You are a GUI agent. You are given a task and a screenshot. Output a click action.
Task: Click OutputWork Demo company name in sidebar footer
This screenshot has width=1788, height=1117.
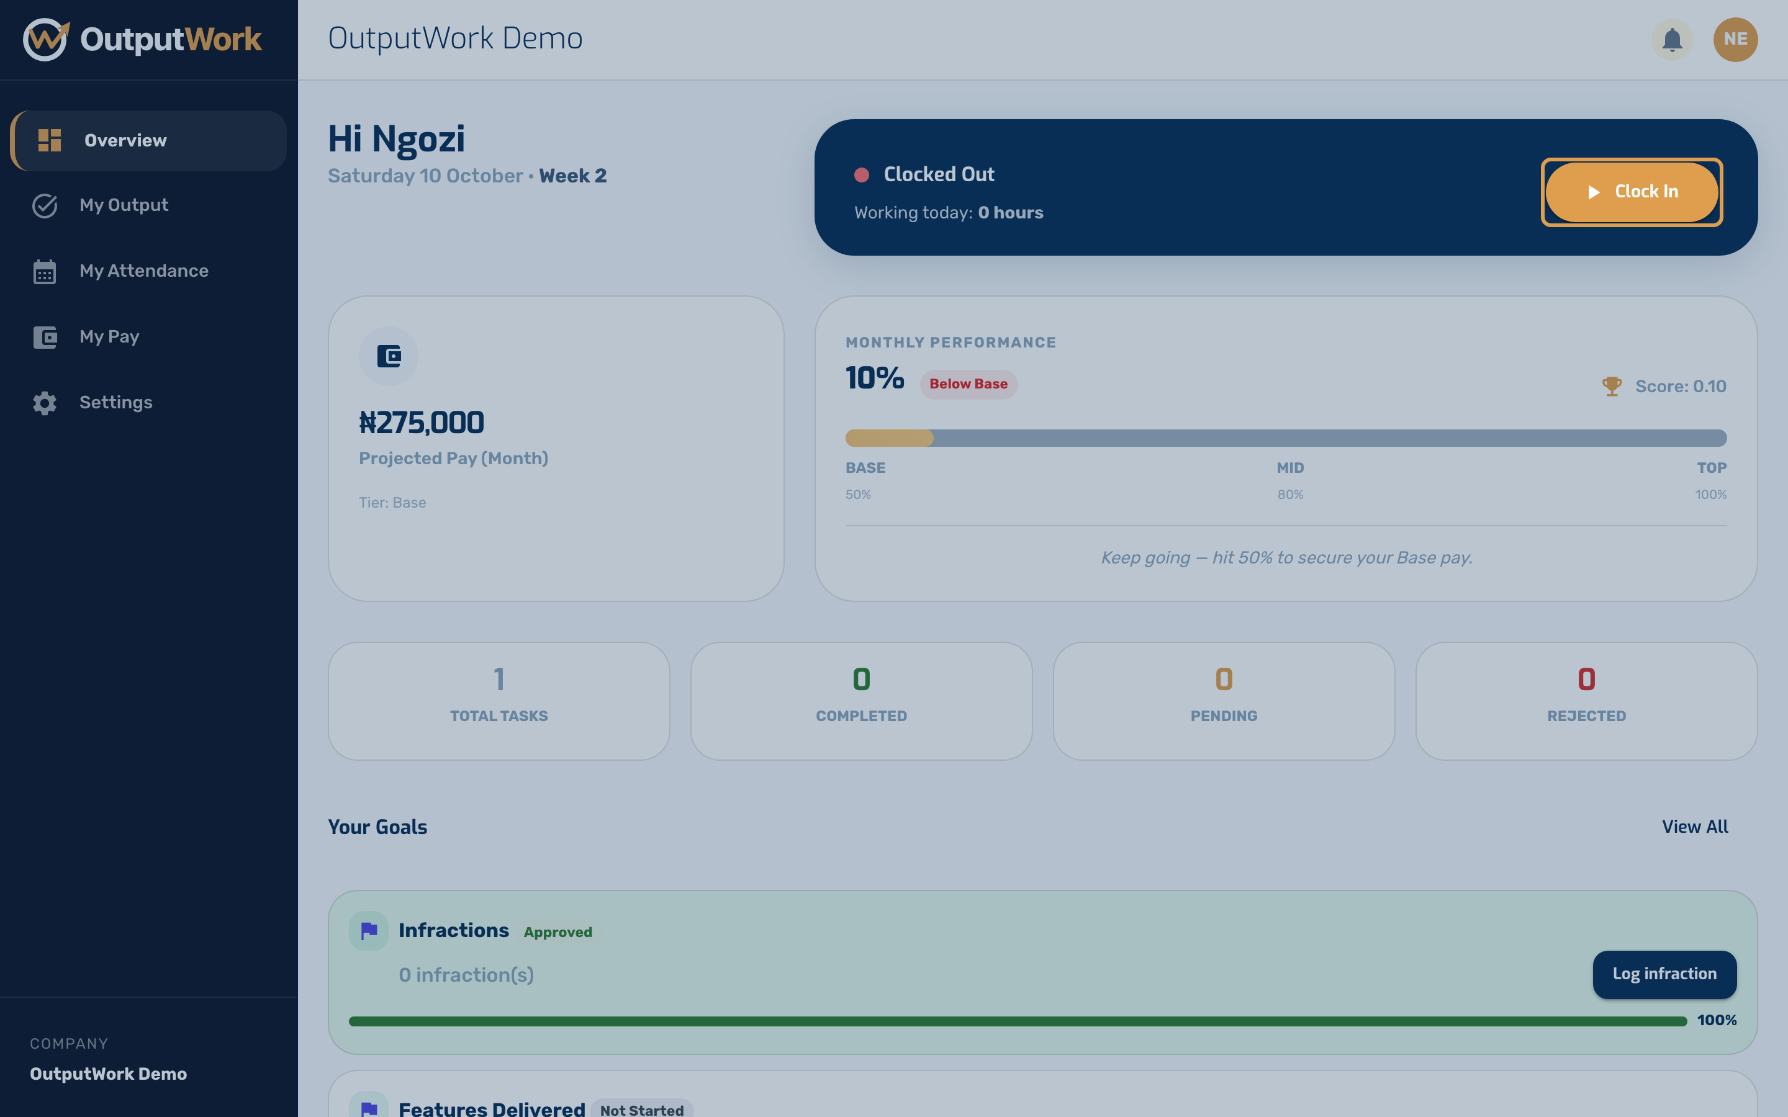pyautogui.click(x=108, y=1074)
